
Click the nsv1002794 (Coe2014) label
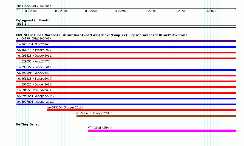[x=33, y=44]
